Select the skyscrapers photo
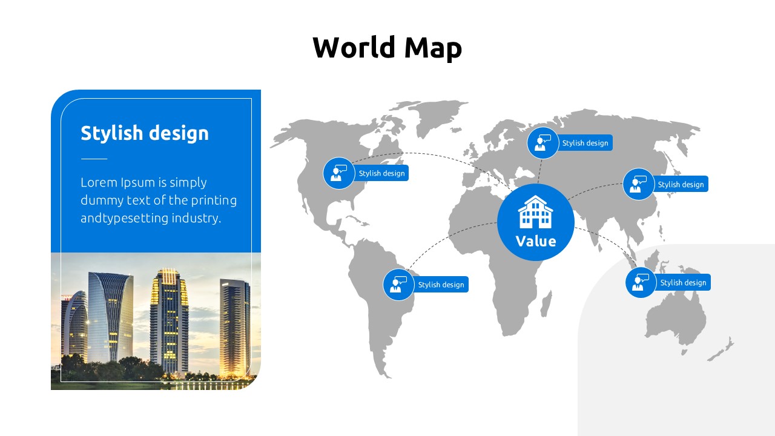The width and height of the screenshot is (775, 436). pyautogui.click(x=156, y=321)
